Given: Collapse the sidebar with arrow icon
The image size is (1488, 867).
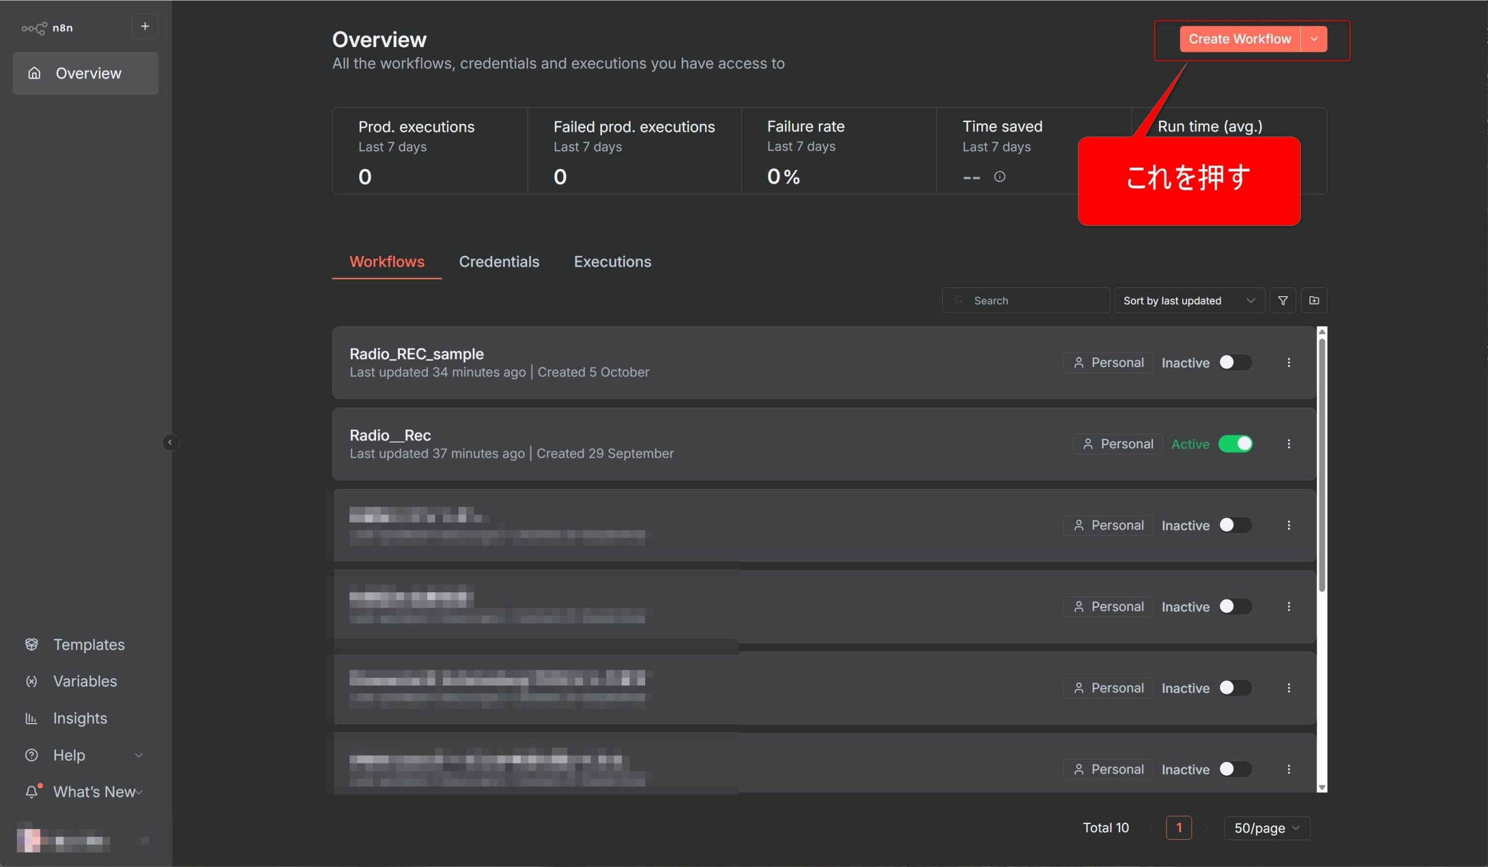Looking at the screenshot, I should coord(170,443).
